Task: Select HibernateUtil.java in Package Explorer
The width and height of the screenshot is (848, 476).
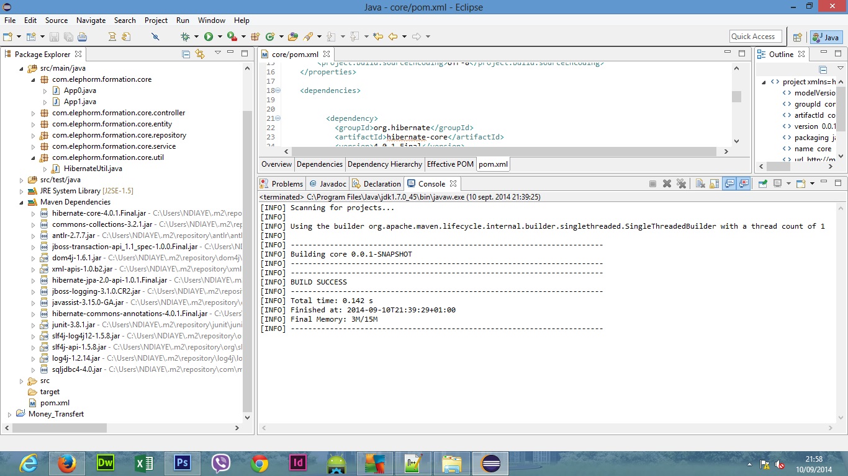Action: [92, 169]
